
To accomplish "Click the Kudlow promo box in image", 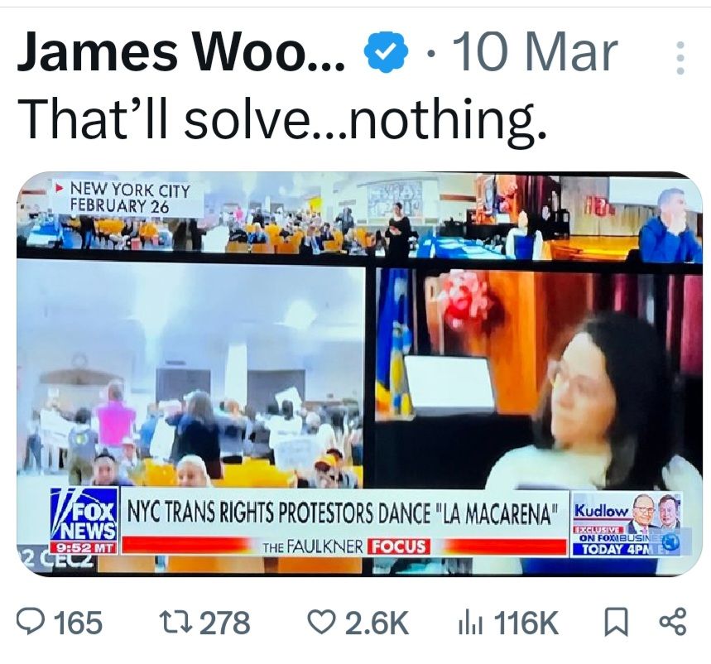I will click(627, 523).
